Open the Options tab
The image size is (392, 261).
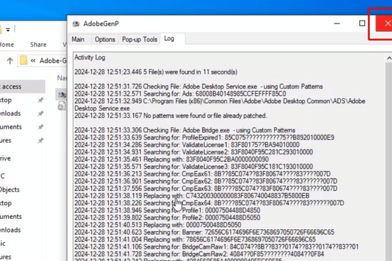[x=105, y=39]
